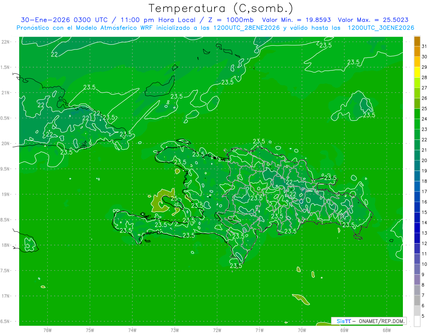Click the brown swatch above 31 in legend
This screenshot has height=335, width=434.
417,41
